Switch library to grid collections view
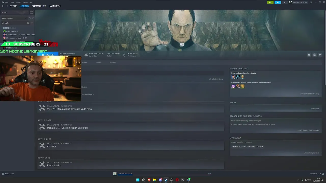The height and width of the screenshot is (183, 326). [x=32, y=12]
